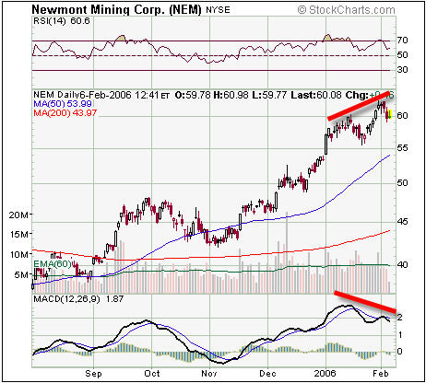
Task: Click the '50' price axis label on the price chart
Action: [x=402, y=183]
